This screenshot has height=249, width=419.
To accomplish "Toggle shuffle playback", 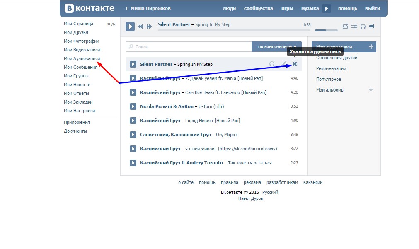I will click(354, 27).
